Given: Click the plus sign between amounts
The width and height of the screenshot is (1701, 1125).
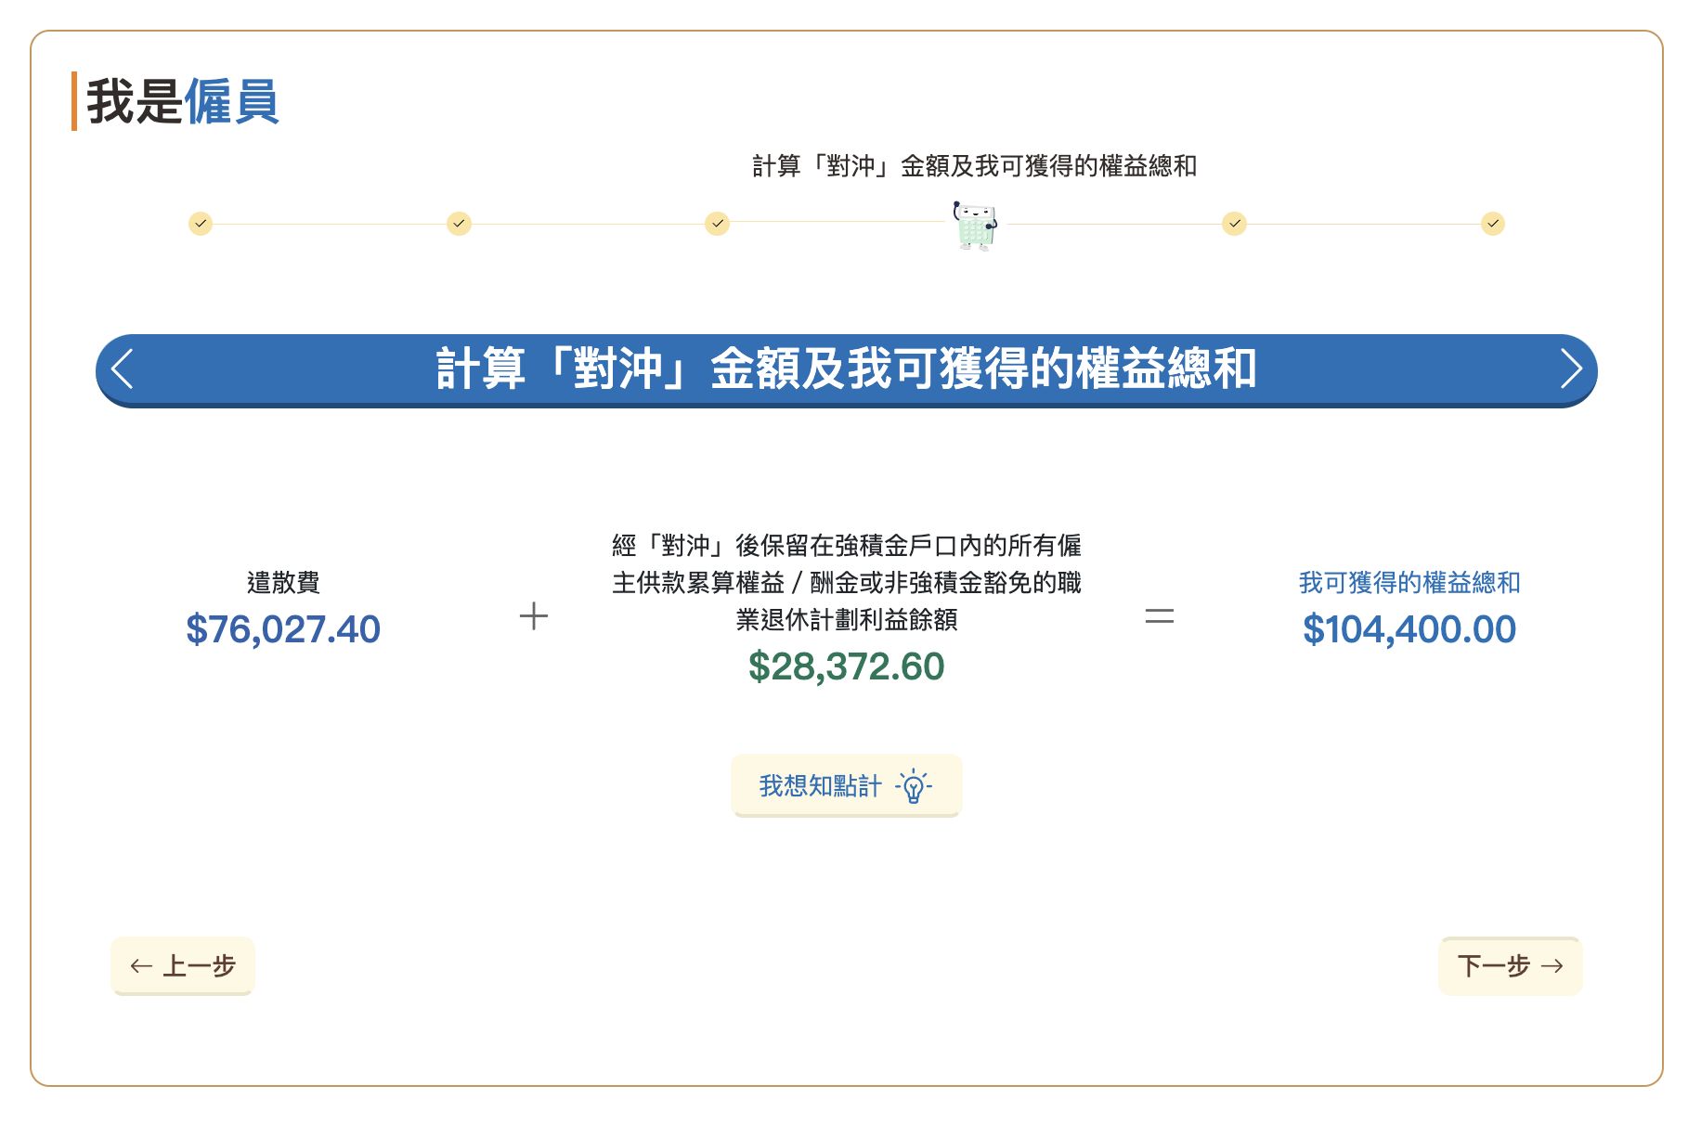Looking at the screenshot, I should click(534, 616).
